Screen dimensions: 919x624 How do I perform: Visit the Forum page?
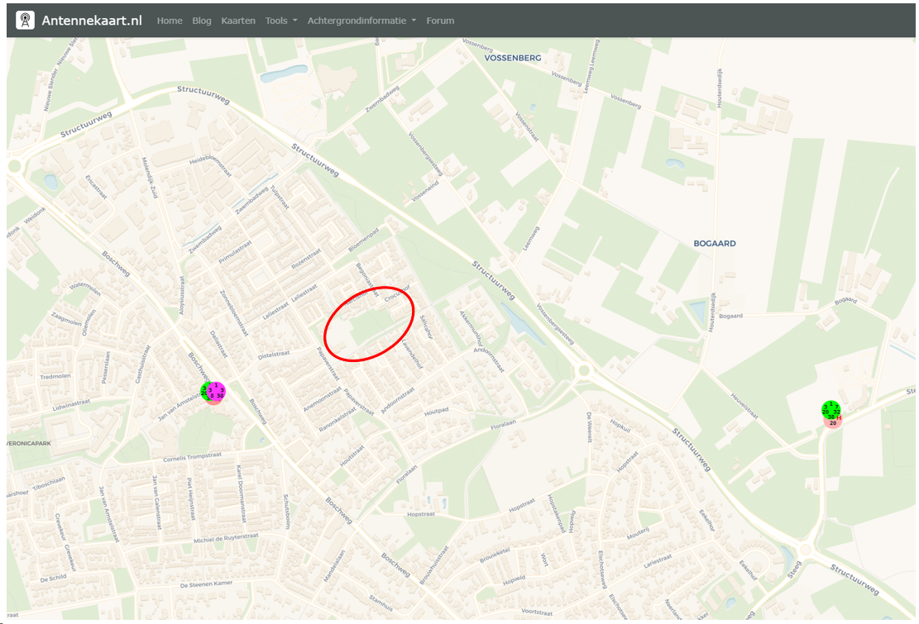click(x=440, y=21)
